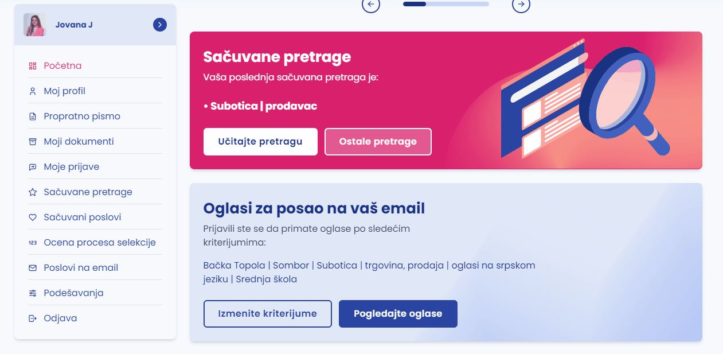The height and width of the screenshot is (354, 723).
Task: Expand profile with arrow next to Jovana J
Action: pyautogui.click(x=160, y=25)
